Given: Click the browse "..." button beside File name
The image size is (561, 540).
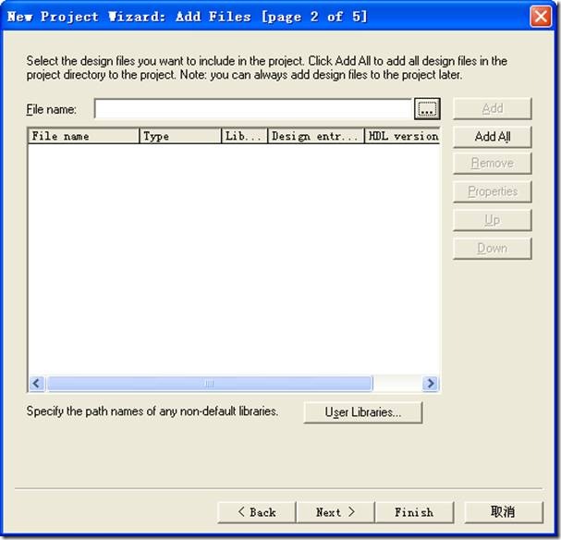Looking at the screenshot, I should [426, 109].
